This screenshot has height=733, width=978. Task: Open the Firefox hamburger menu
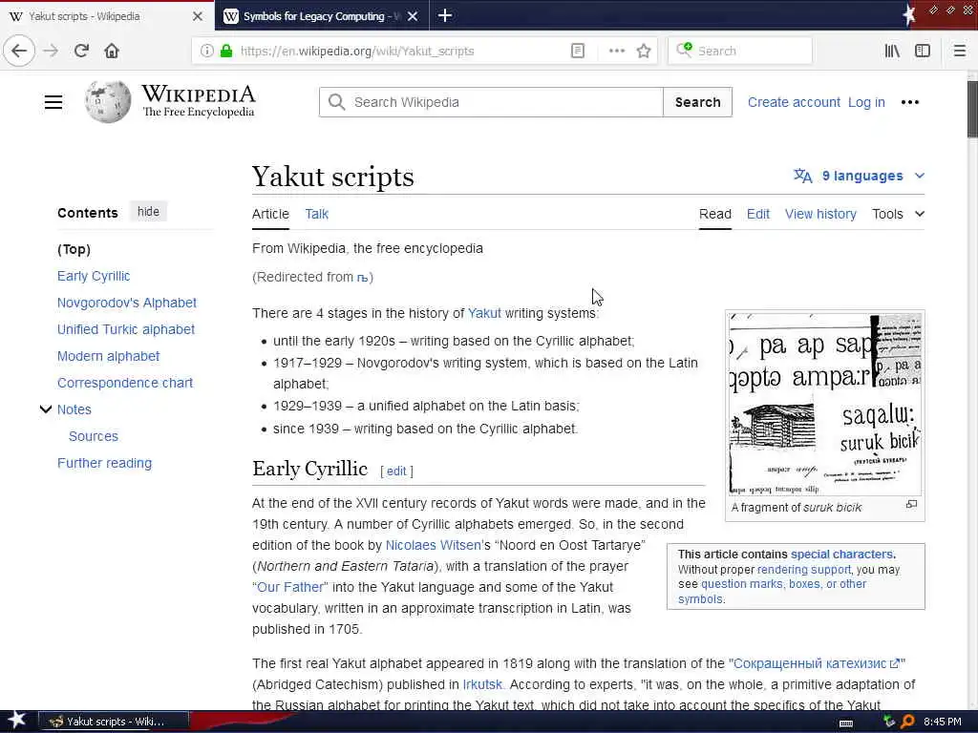(x=959, y=52)
